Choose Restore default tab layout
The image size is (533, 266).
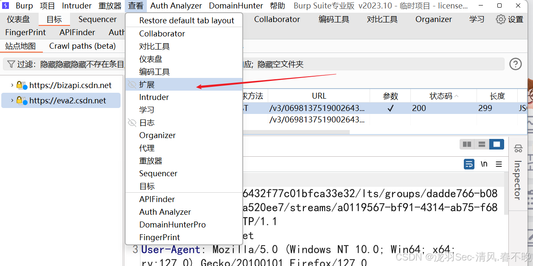tap(184, 20)
